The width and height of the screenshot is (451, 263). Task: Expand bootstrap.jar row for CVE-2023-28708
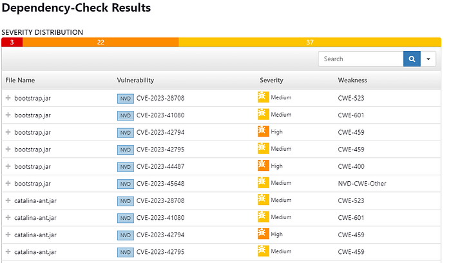(8, 98)
